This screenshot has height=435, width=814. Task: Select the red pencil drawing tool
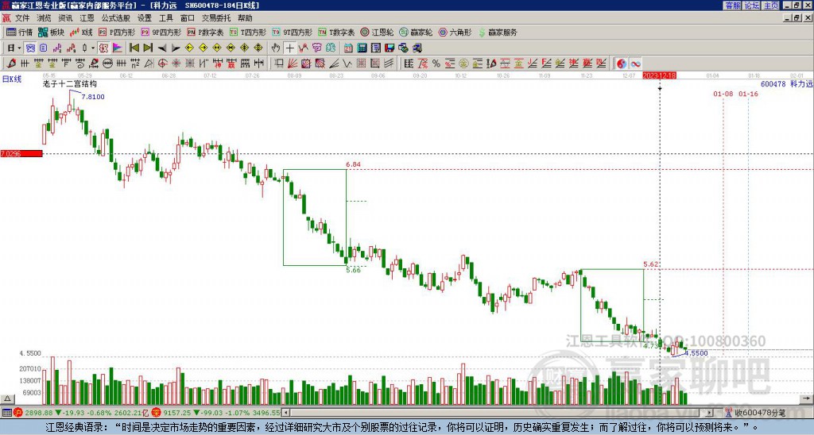coord(11,64)
